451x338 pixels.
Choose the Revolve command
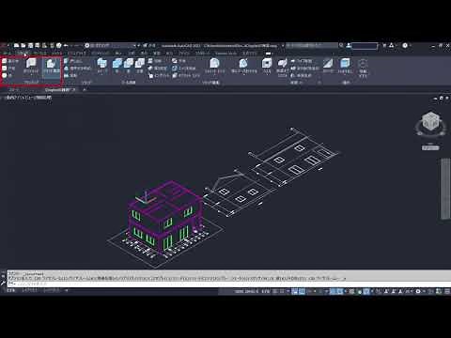click(71, 75)
